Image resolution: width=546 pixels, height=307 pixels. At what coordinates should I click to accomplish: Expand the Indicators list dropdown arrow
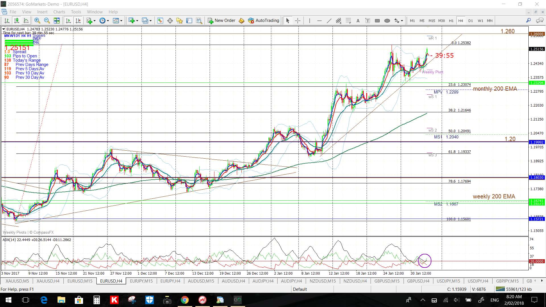click(94, 20)
